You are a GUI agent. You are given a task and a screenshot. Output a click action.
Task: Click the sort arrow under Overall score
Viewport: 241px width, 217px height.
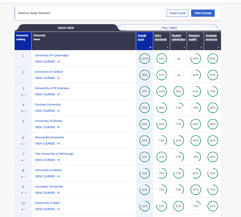click(150, 47)
